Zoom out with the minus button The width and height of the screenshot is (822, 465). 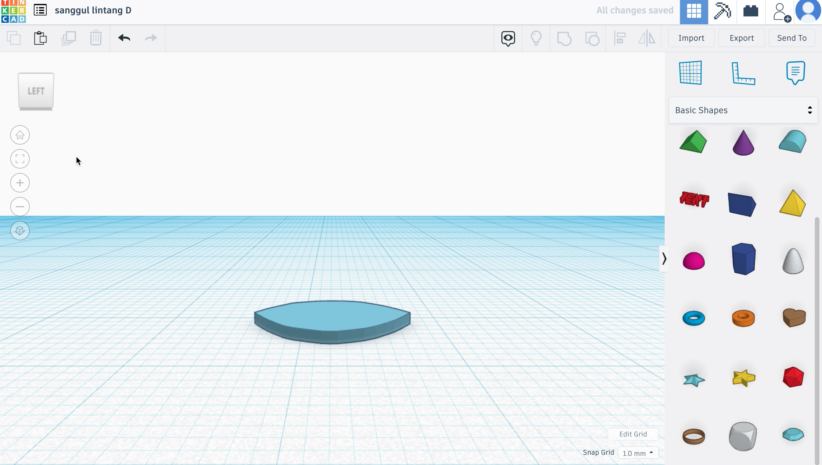point(20,207)
